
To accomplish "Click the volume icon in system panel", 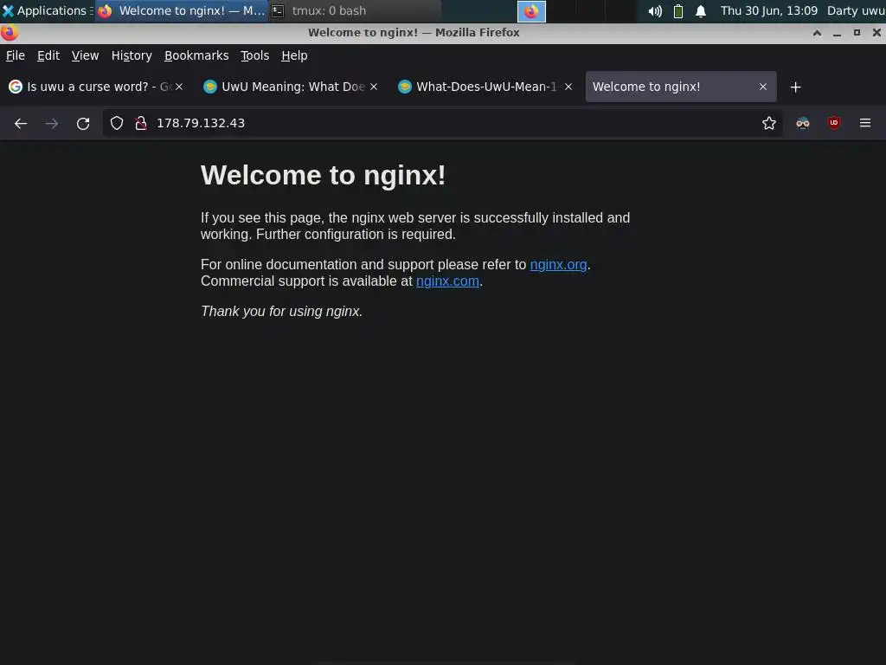I will click(x=655, y=11).
